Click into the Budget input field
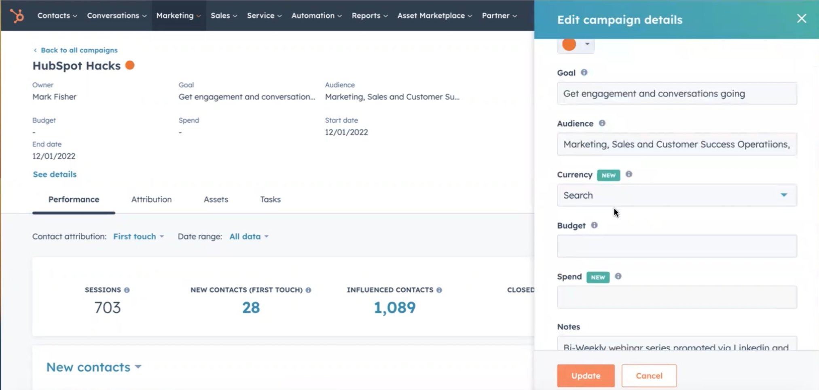This screenshot has width=819, height=390. click(x=676, y=246)
